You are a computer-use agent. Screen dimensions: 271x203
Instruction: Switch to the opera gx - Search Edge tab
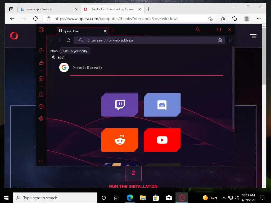49,9
